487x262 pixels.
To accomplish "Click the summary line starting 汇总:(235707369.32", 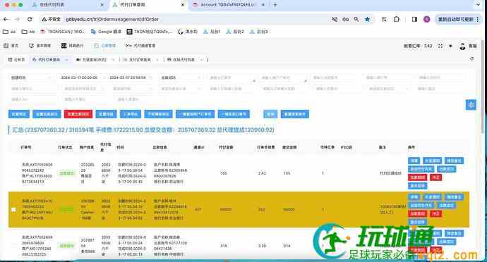I will [x=143, y=130].
